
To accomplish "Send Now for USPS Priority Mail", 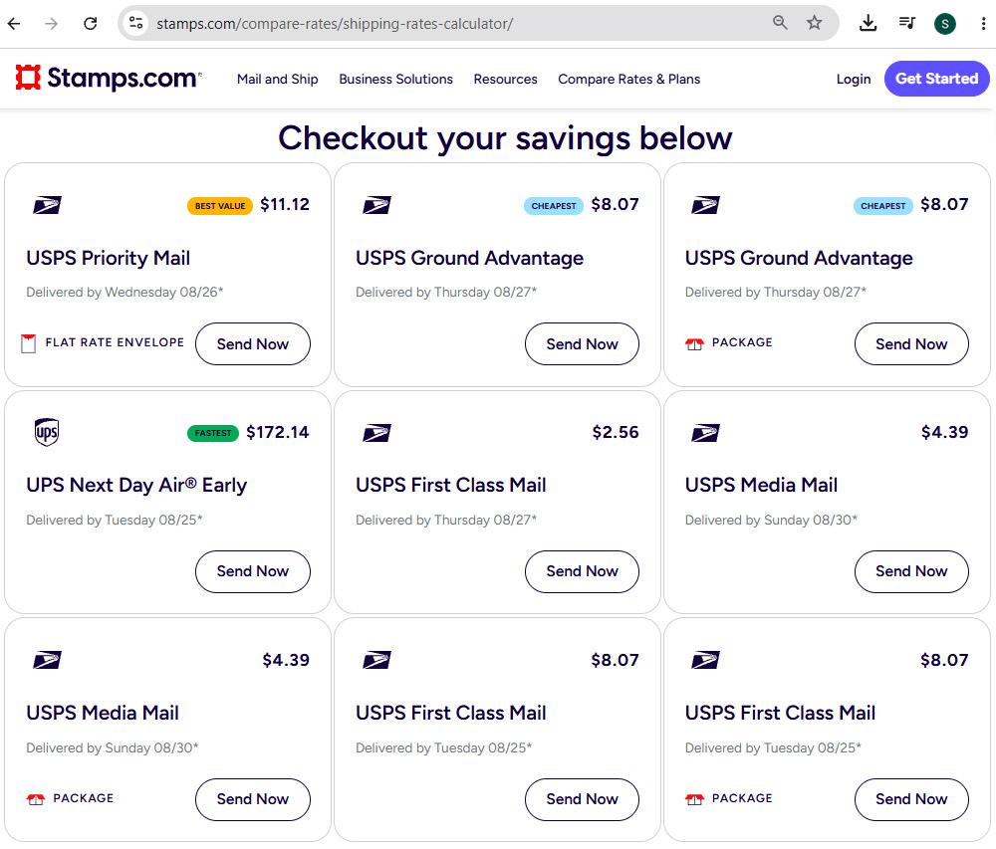I will point(253,344).
